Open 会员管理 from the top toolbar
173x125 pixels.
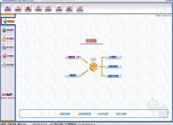28,8
